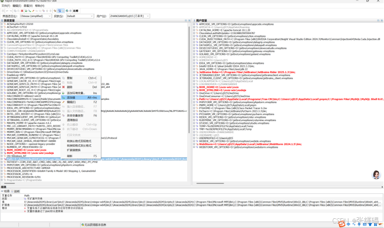Select the IntelliJ IDEA user variable row
Viewport: 384px width, 228px height.
tap(227, 66)
